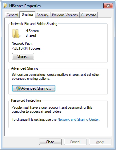This screenshot has width=116, height=150.
Task: Click the Shared status text under HiScores
Action: click(x=31, y=35)
